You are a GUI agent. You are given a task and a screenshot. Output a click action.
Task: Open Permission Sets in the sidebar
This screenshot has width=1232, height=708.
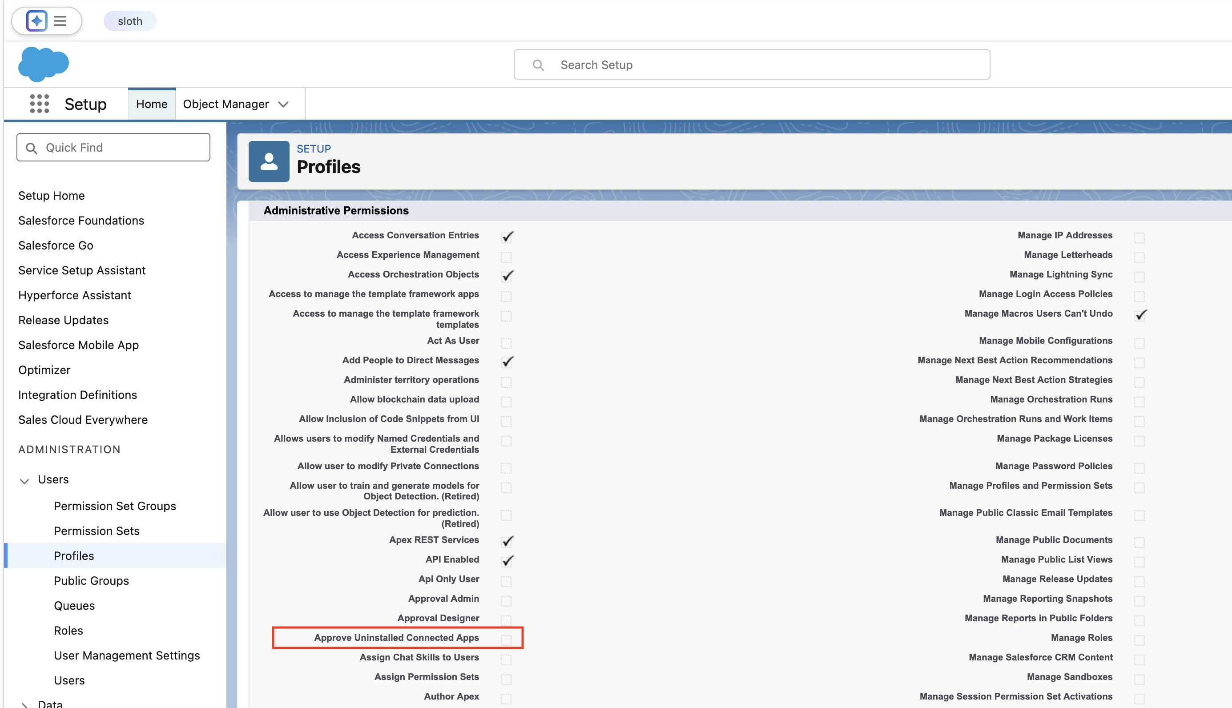(x=96, y=531)
